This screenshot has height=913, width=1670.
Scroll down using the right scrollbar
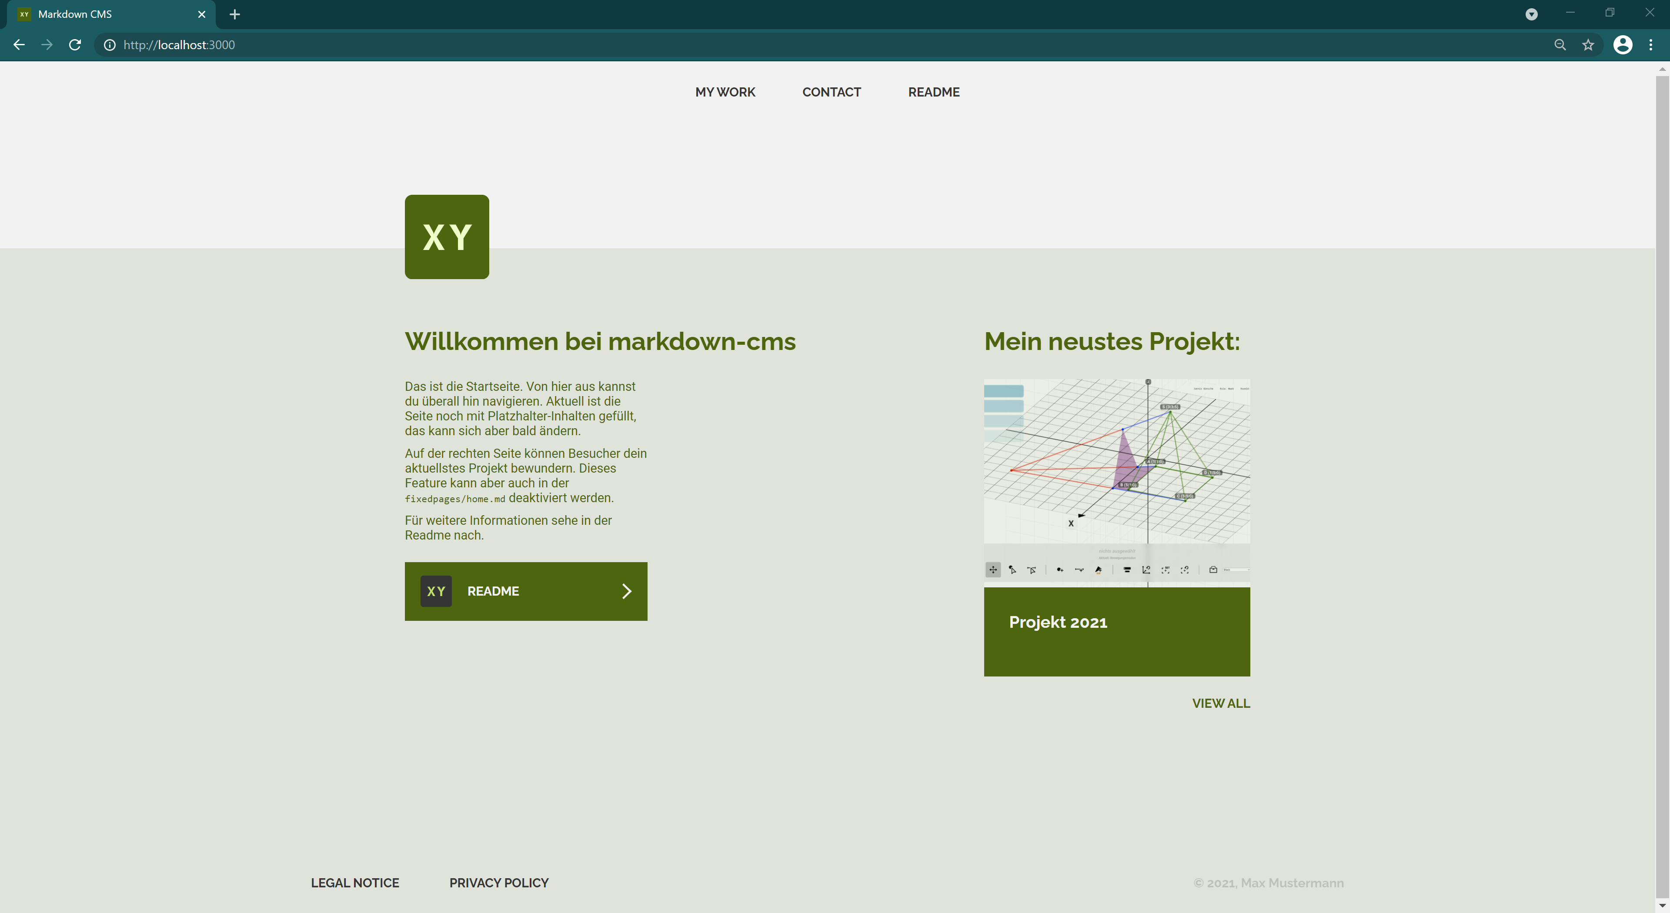point(1662,906)
